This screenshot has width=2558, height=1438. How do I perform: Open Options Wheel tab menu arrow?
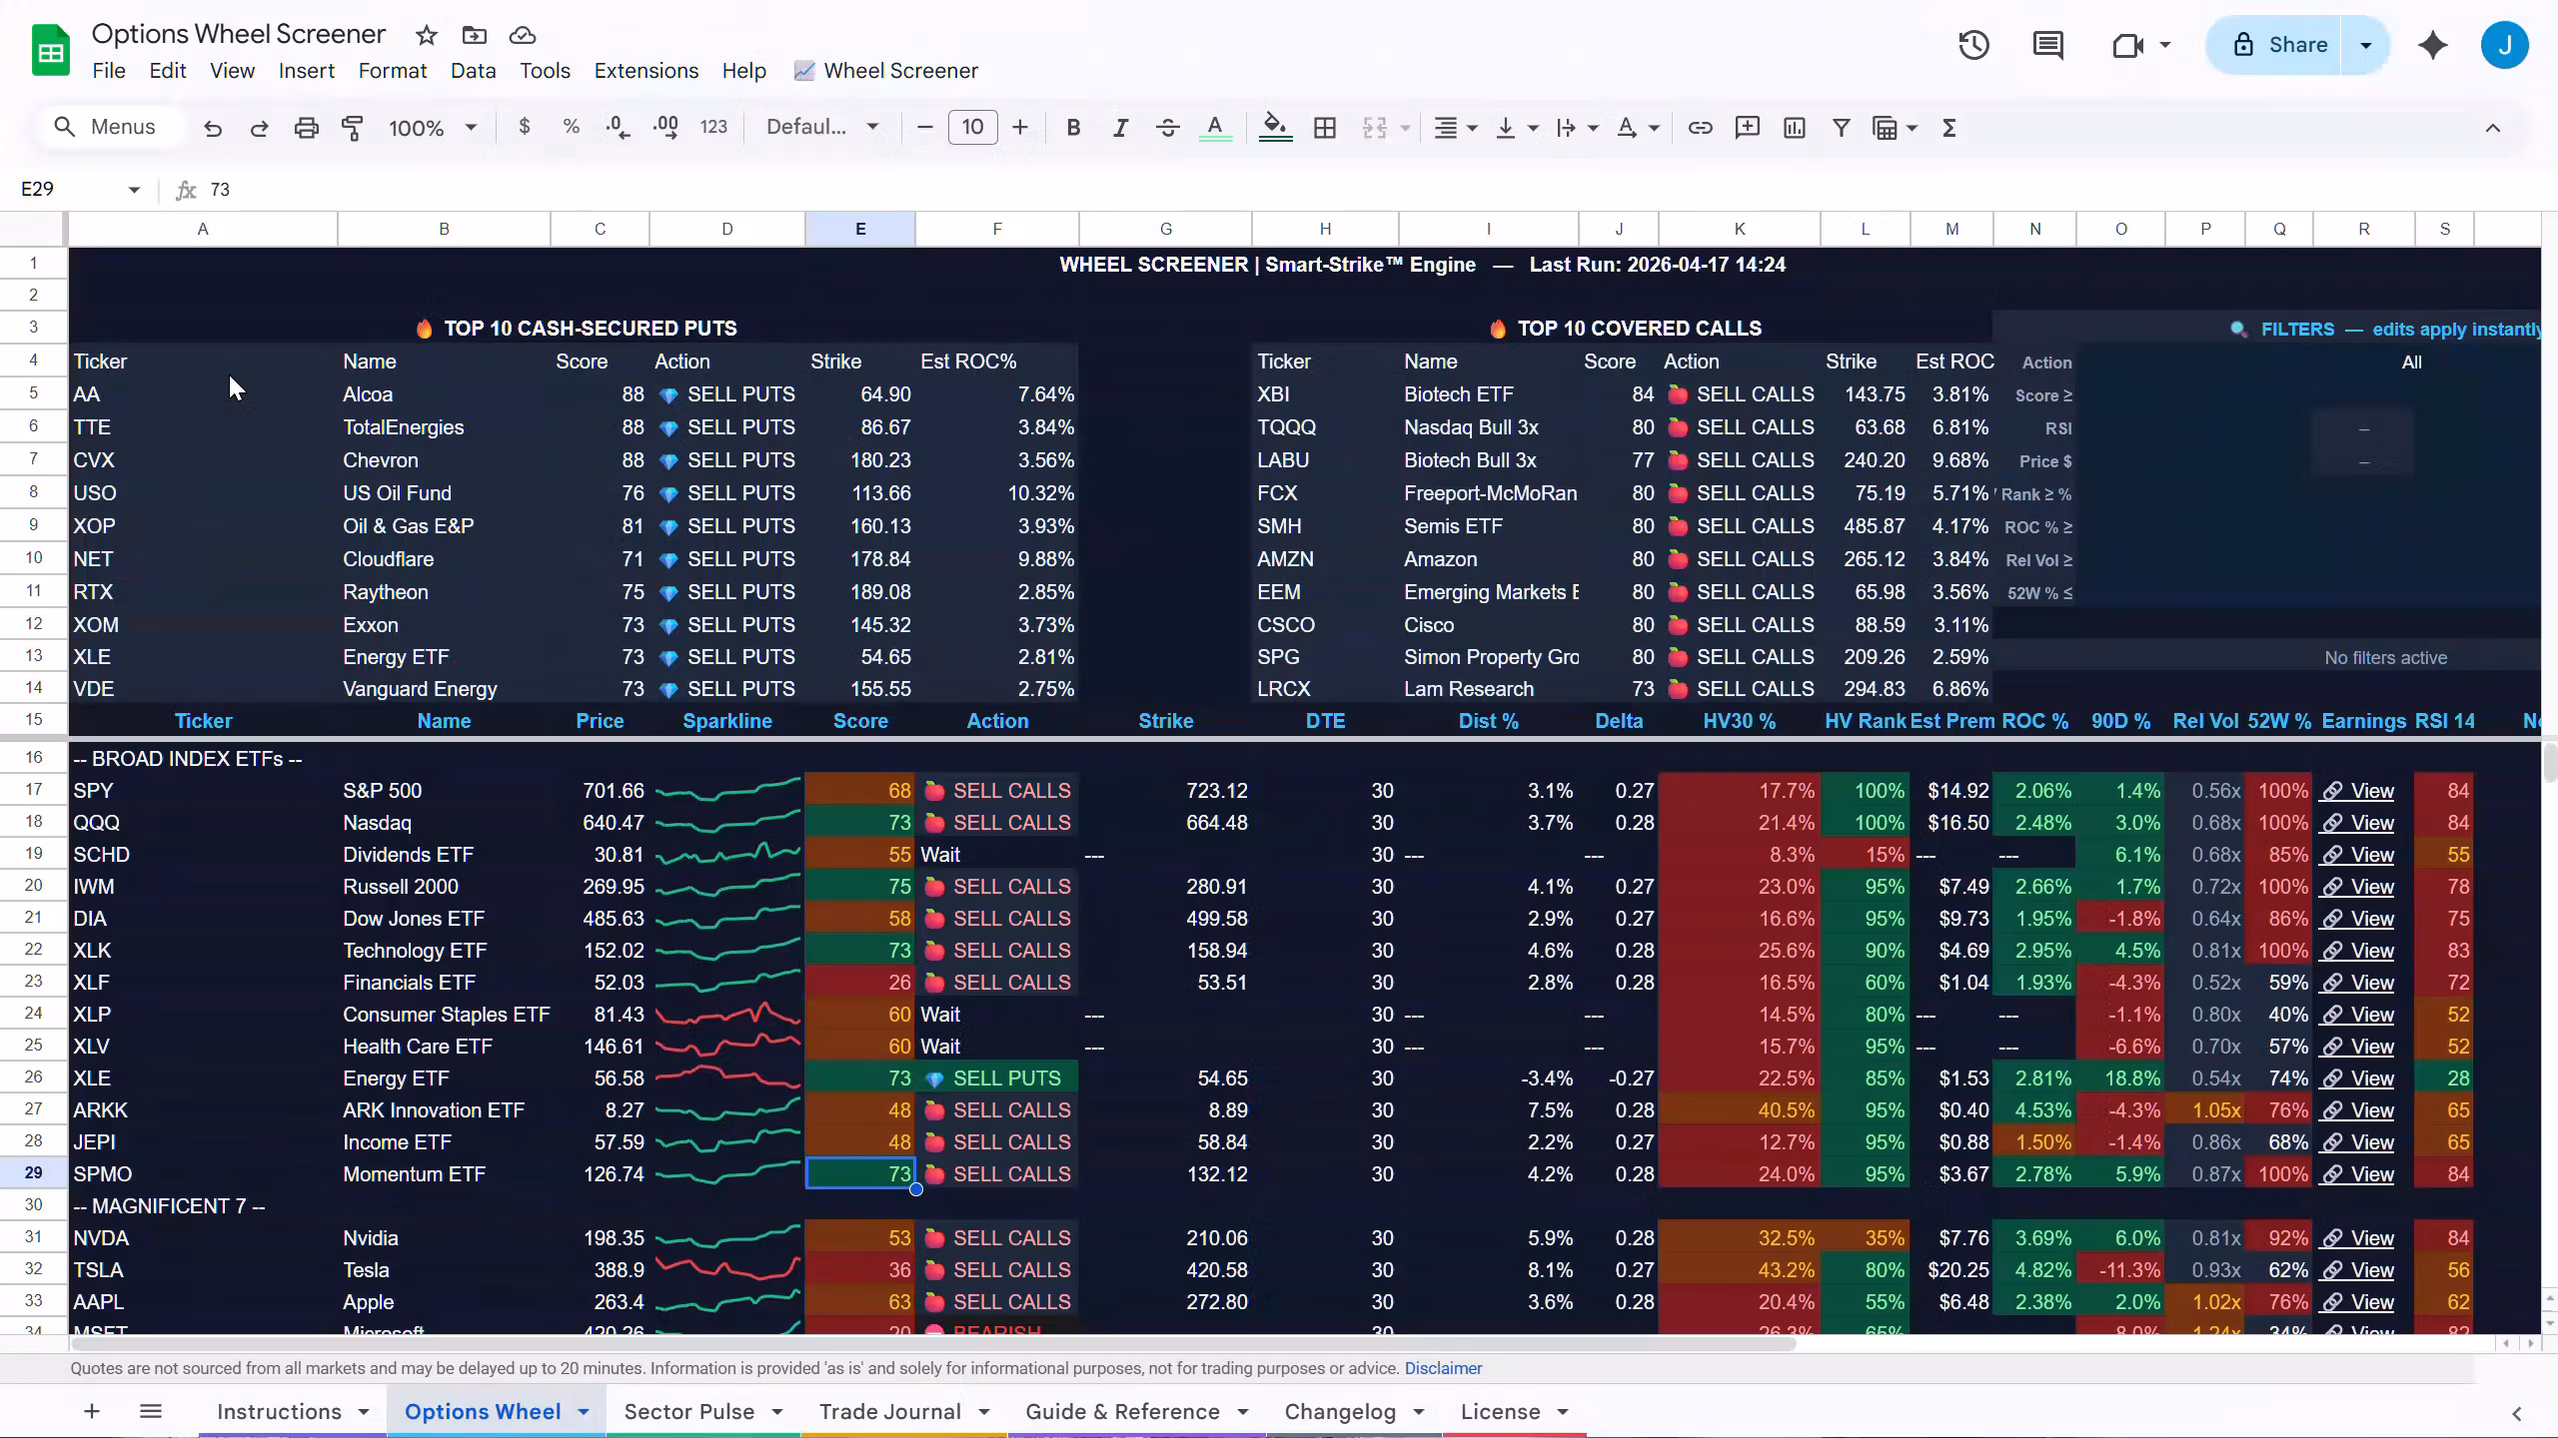(584, 1411)
